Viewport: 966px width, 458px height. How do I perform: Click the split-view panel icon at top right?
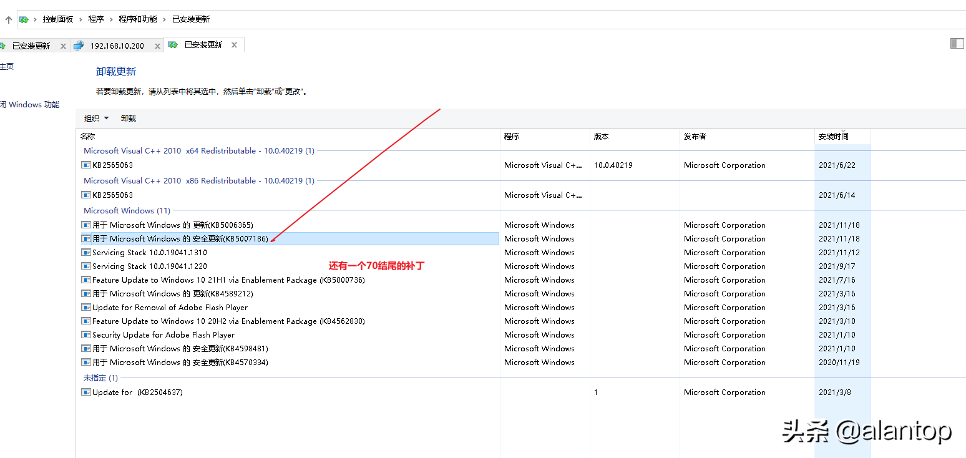957,43
